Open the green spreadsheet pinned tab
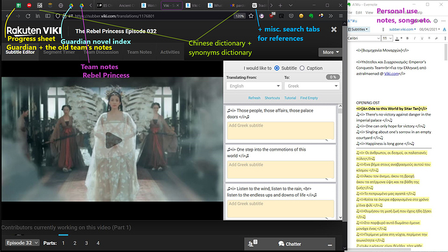The width and height of the screenshot is (448, 252). click(x=19, y=5)
